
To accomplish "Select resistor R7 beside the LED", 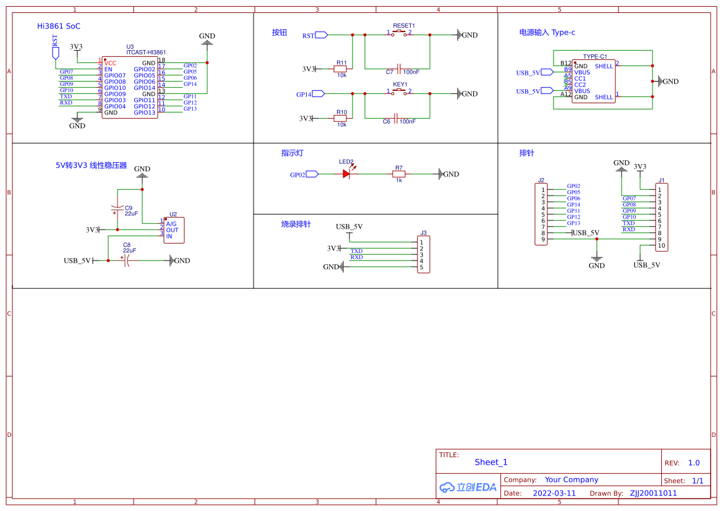I will pyautogui.click(x=399, y=174).
